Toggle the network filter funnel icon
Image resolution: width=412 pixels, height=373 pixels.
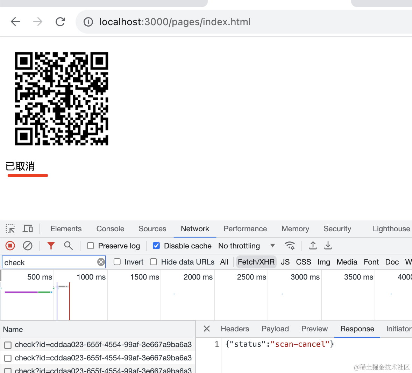coord(51,246)
